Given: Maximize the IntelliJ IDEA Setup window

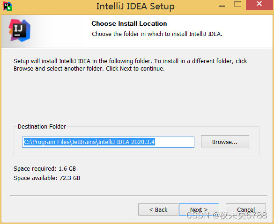Looking at the screenshot, I should [x=237, y=4].
